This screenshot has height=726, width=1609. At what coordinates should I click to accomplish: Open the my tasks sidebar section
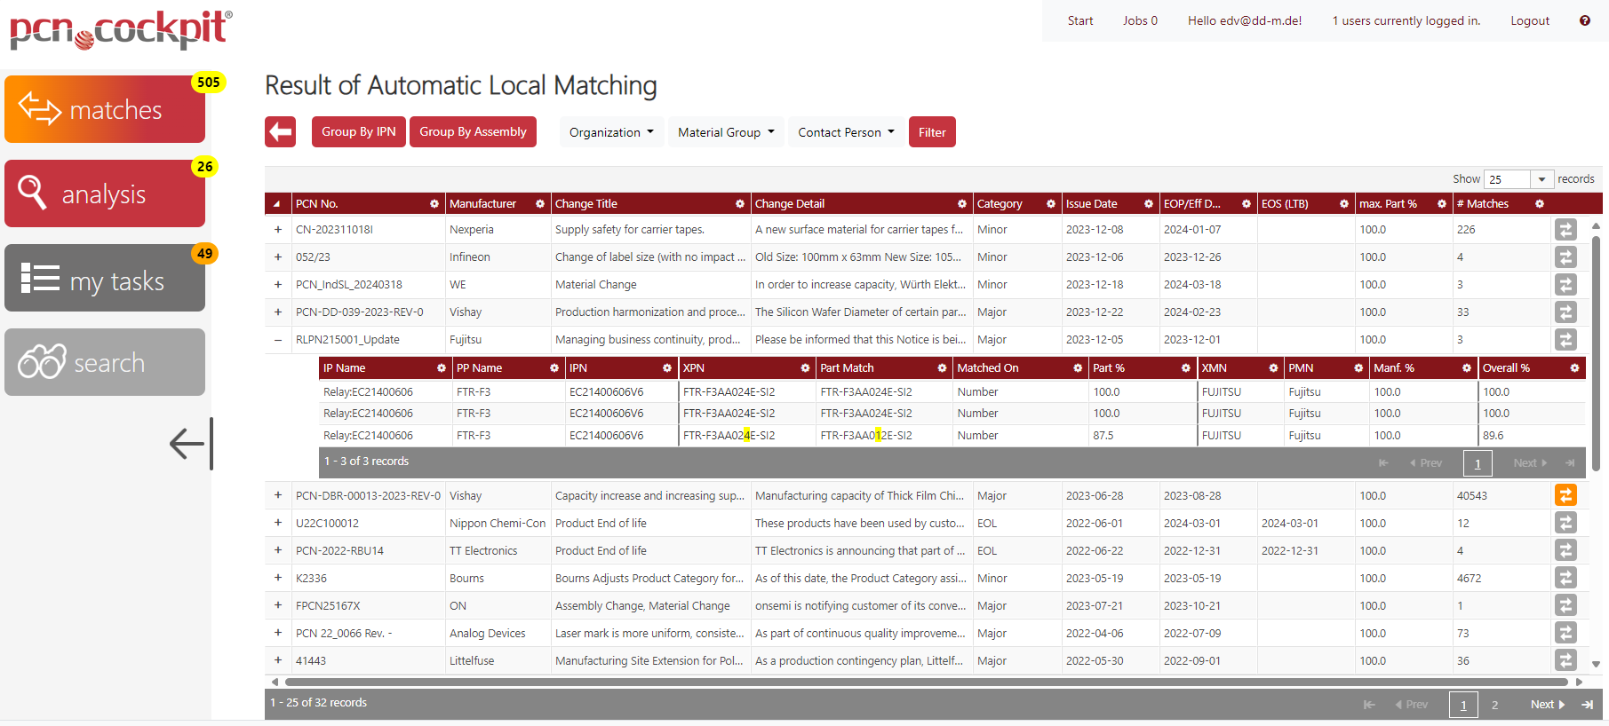point(105,278)
